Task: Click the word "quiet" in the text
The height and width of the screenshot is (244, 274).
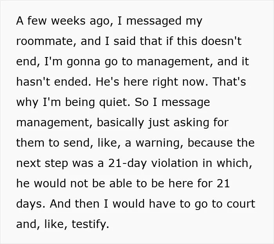Action: point(114,102)
